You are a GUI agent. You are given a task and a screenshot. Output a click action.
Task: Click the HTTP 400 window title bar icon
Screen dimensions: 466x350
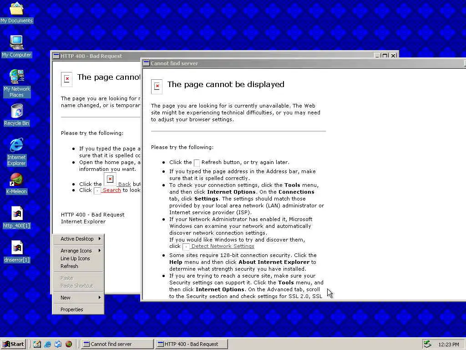point(56,56)
